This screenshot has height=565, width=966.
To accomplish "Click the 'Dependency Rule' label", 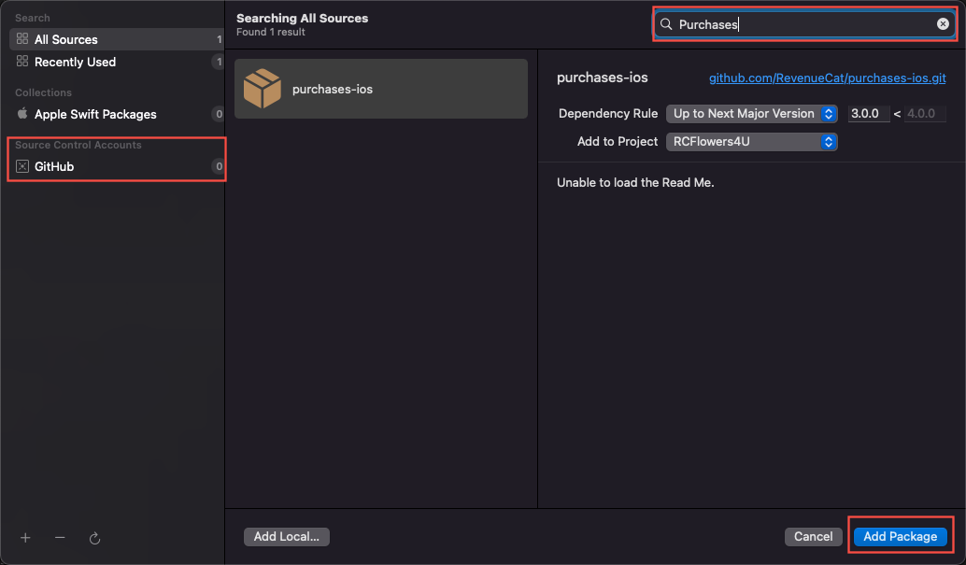I will click(608, 114).
